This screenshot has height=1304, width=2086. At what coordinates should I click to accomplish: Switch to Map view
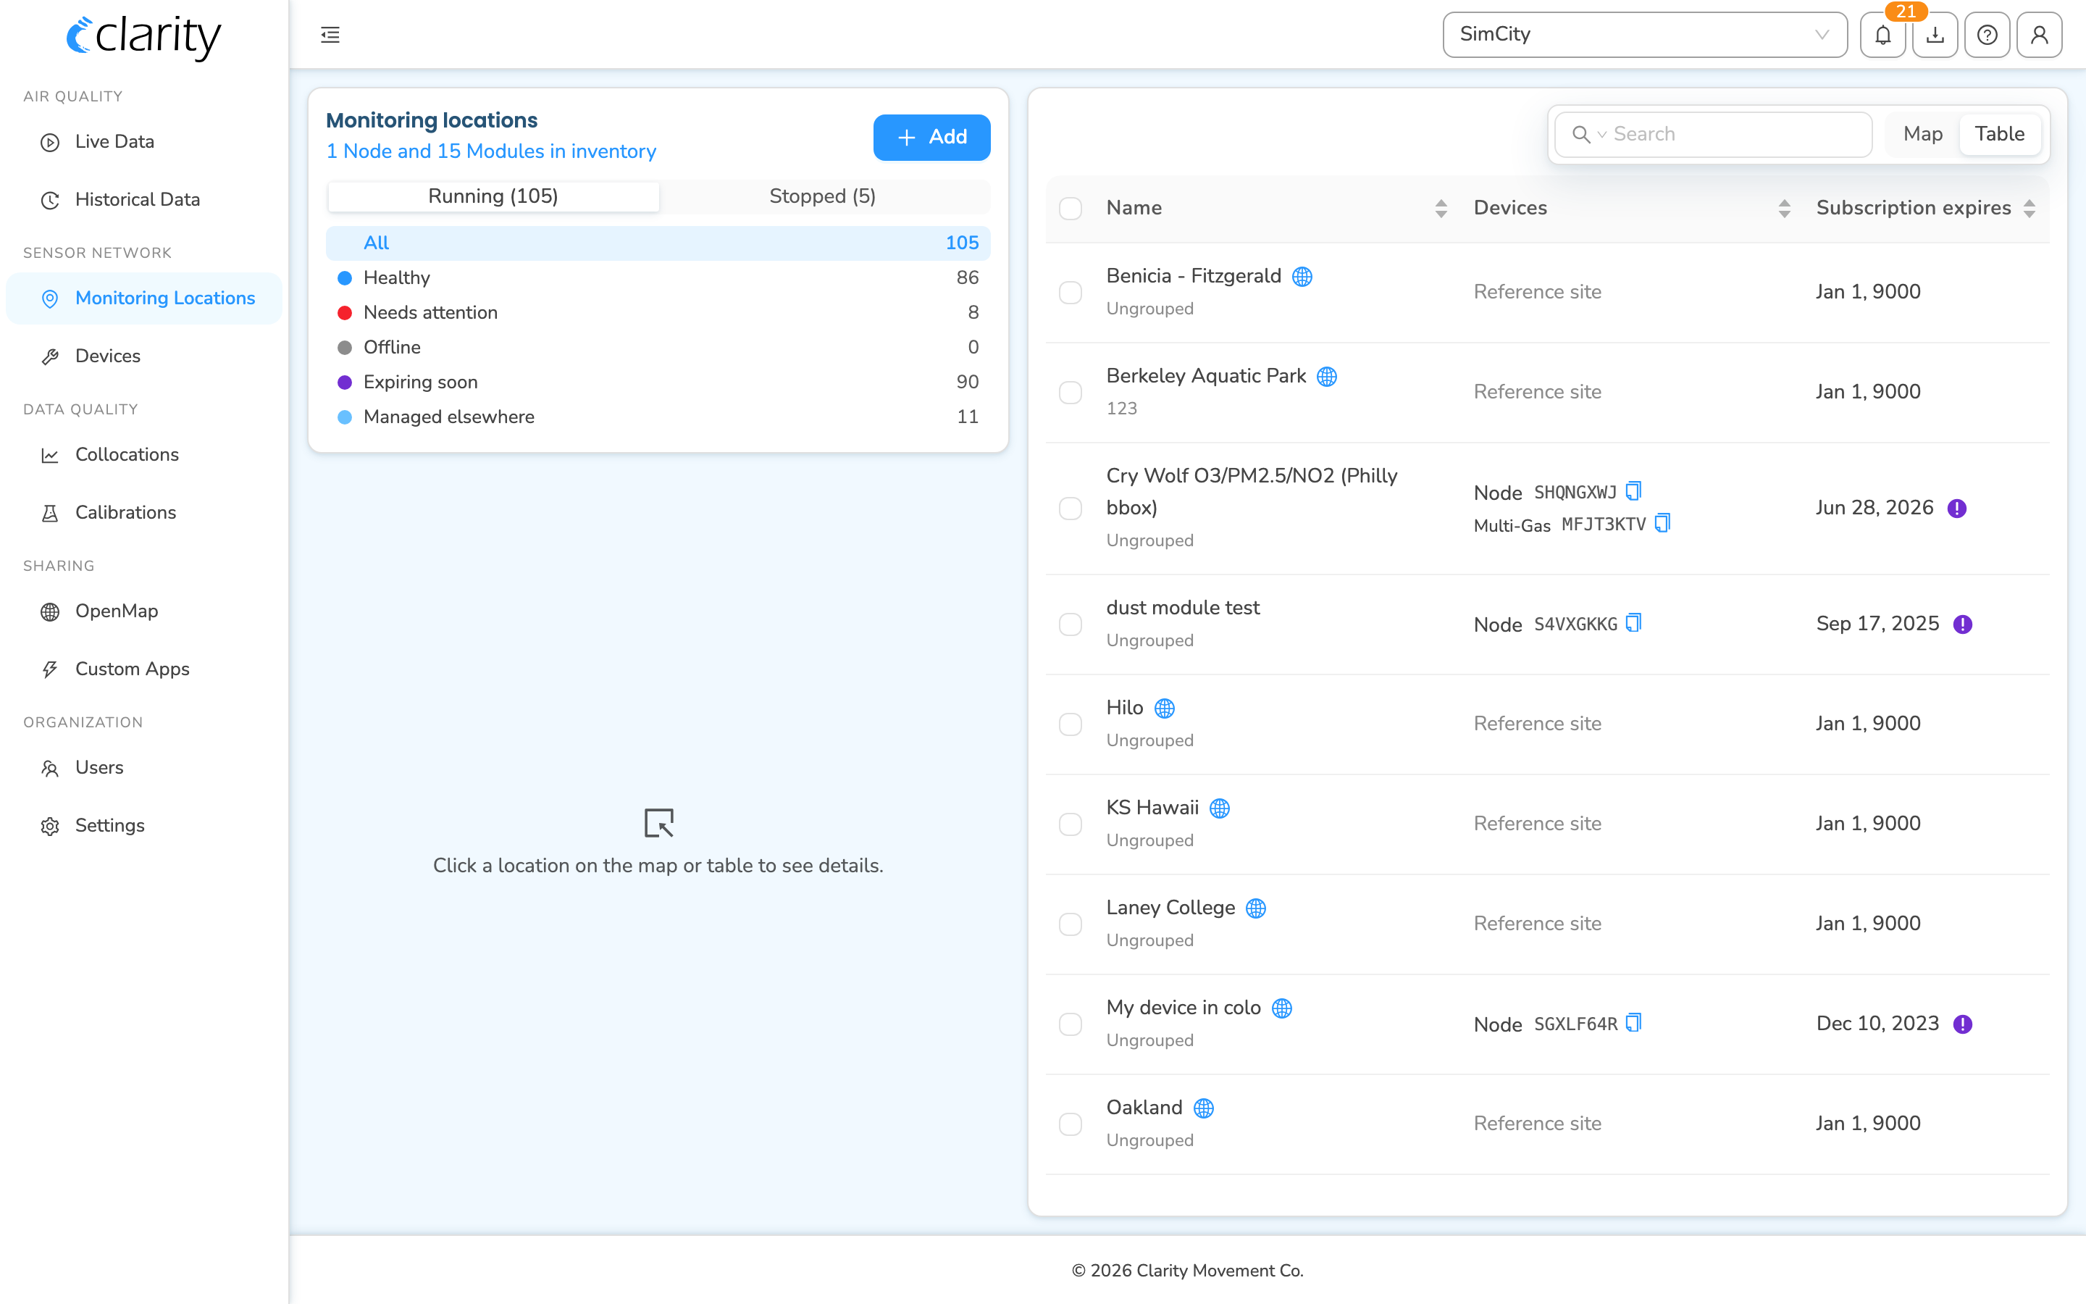coord(1922,135)
